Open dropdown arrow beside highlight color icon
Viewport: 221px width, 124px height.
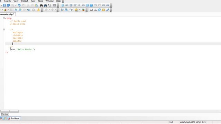tap(79, 10)
